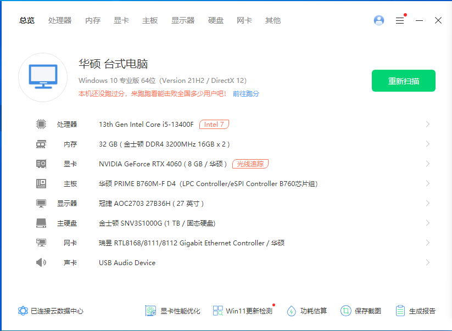452x331 pixels.
Task: Switch to the 内存 tab
Action: [x=93, y=20]
